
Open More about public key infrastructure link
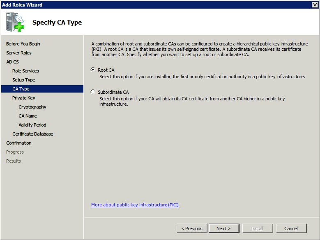point(135,205)
